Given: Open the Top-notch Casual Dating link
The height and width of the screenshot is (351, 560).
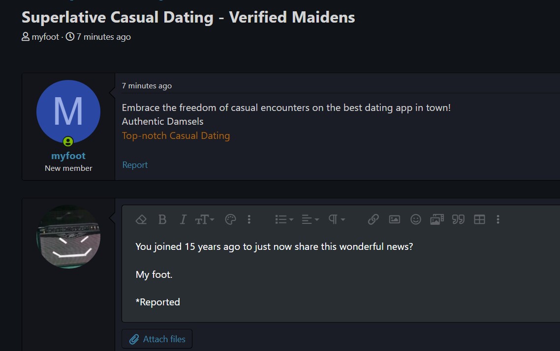Looking at the screenshot, I should (x=176, y=136).
